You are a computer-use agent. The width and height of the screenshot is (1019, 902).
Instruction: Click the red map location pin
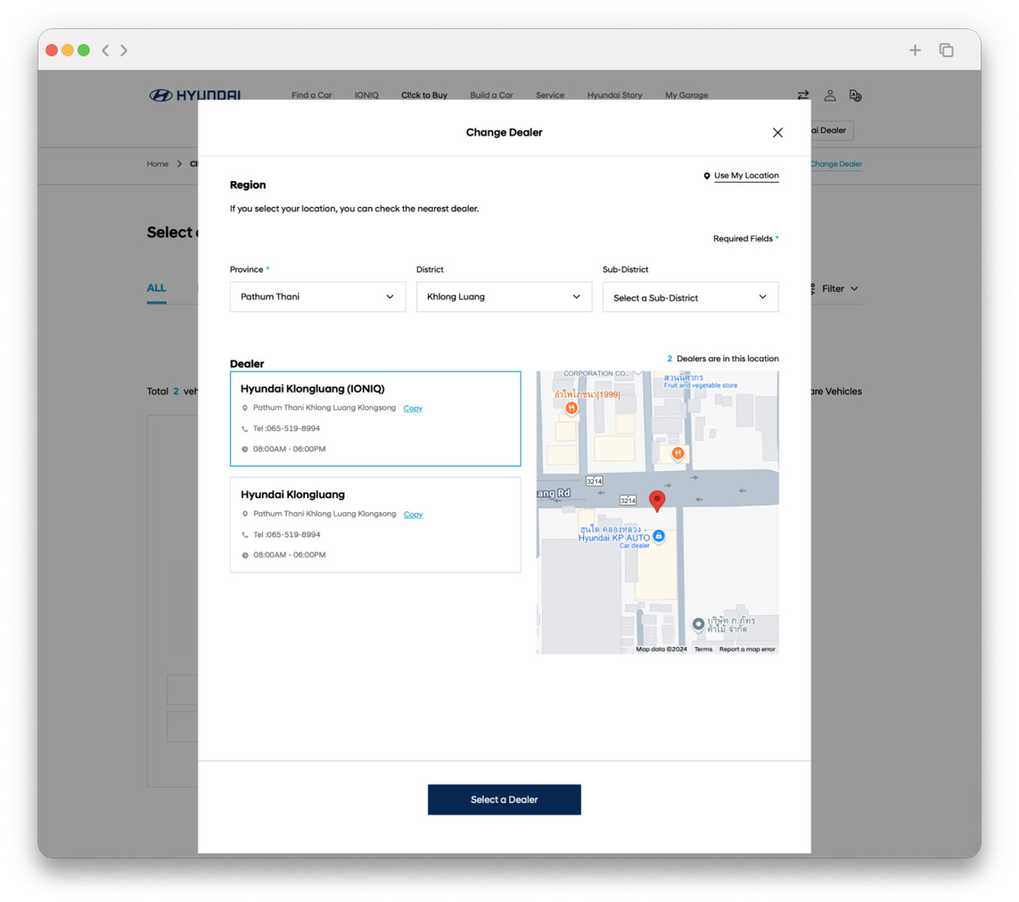click(657, 500)
